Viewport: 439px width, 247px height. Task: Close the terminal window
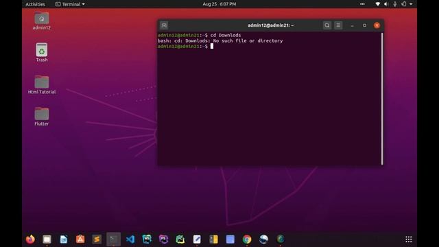tap(377, 25)
